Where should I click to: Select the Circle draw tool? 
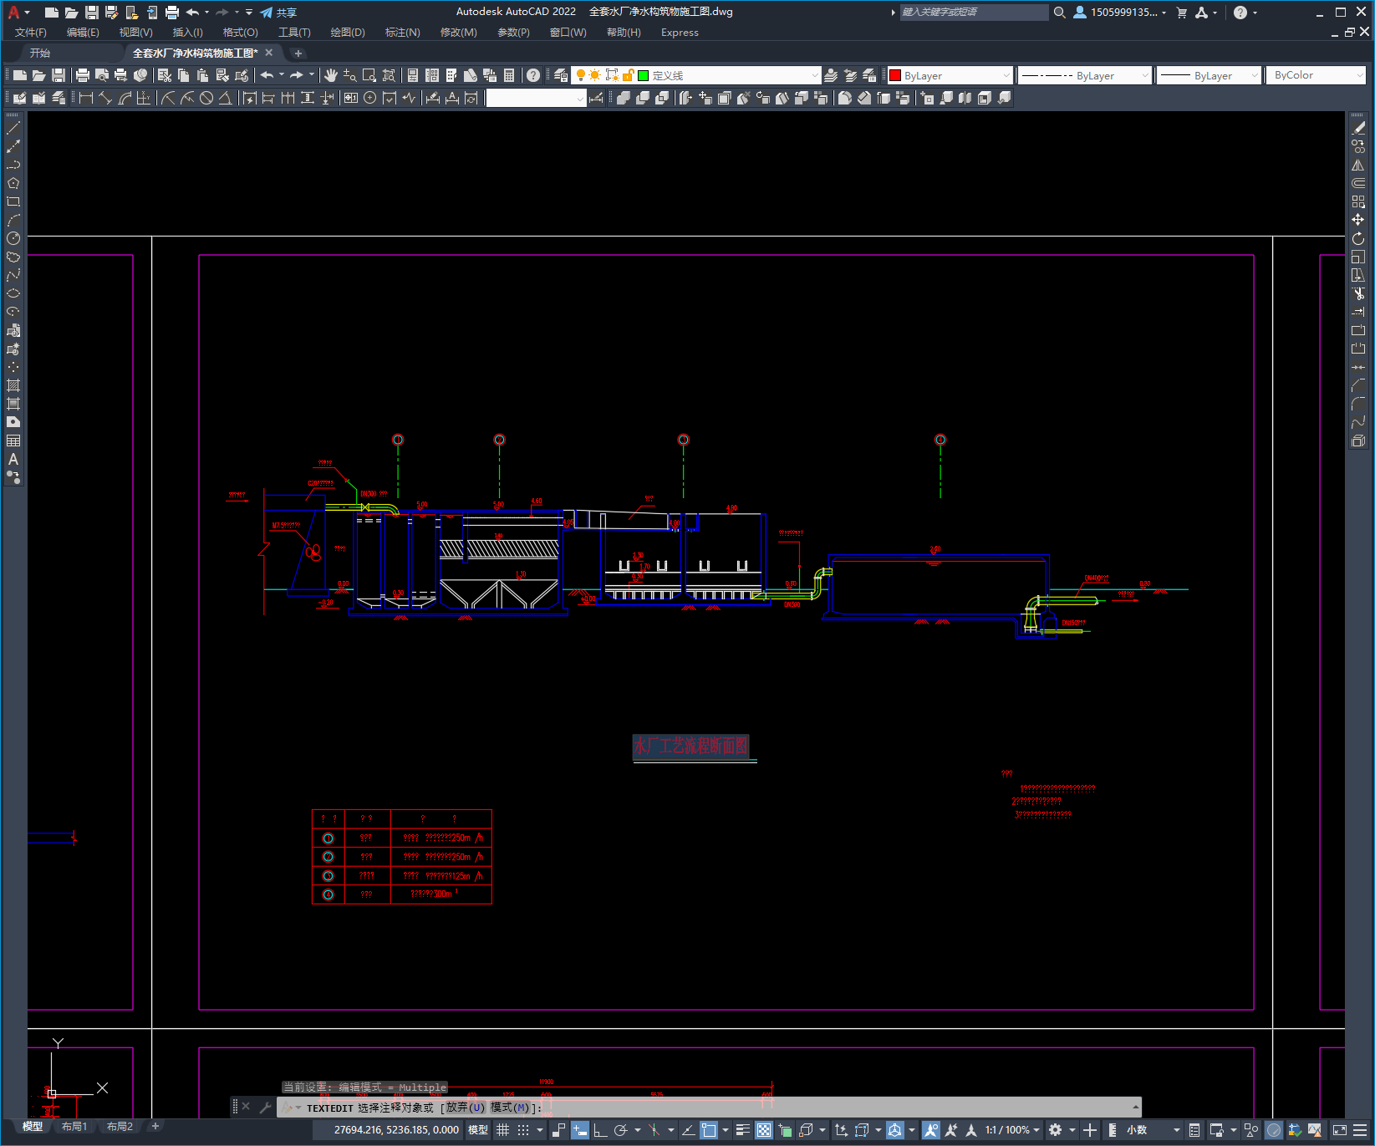click(x=13, y=238)
